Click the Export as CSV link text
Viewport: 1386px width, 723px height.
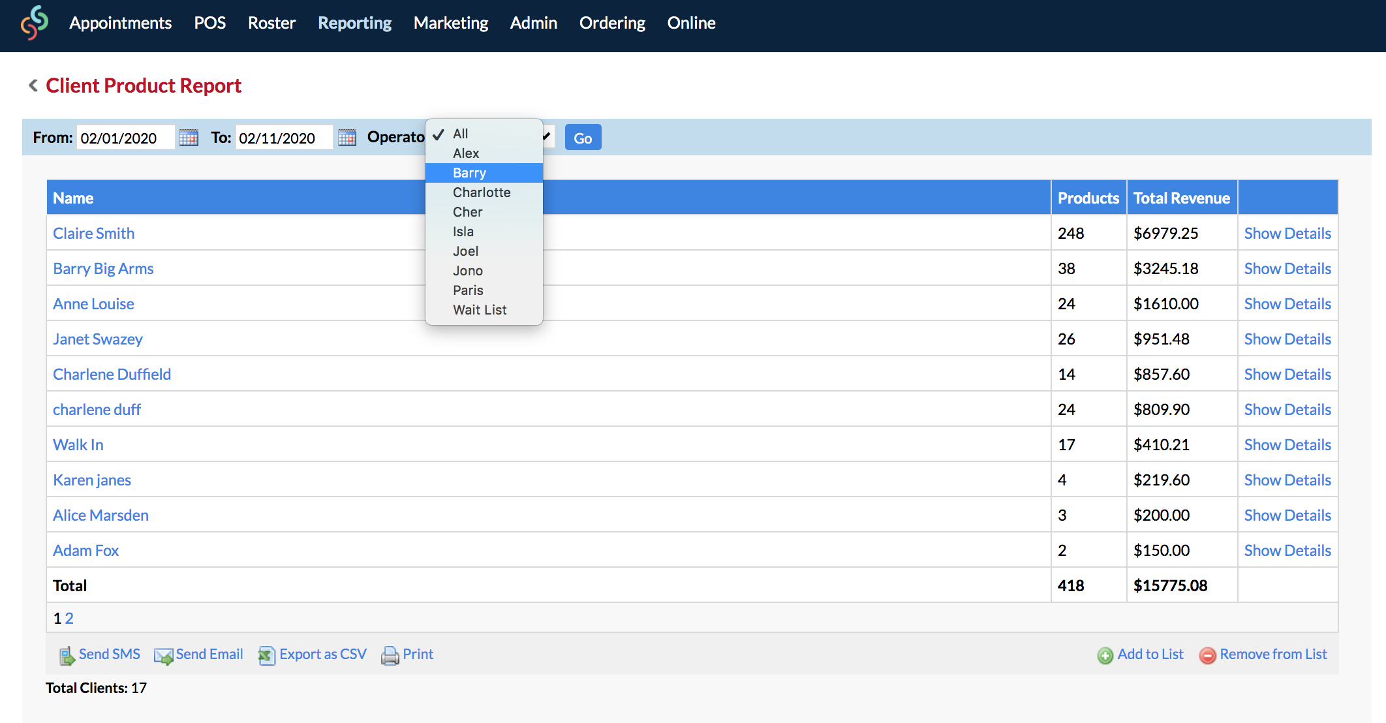[323, 654]
